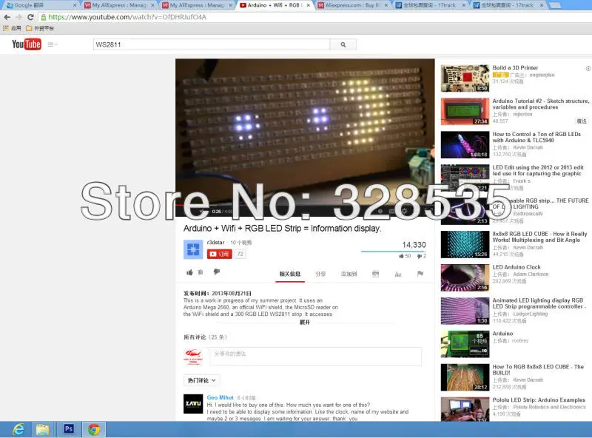
Task: Open the bookmarks bar folder
Action: point(40,28)
